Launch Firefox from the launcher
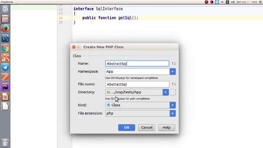 coord(5,29)
